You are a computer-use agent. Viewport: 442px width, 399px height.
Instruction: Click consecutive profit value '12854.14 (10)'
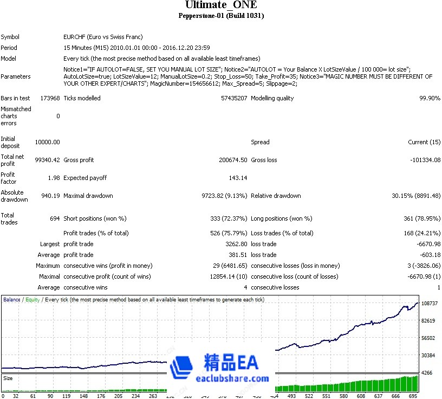pyautogui.click(x=229, y=277)
